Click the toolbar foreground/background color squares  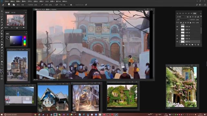(2, 72)
